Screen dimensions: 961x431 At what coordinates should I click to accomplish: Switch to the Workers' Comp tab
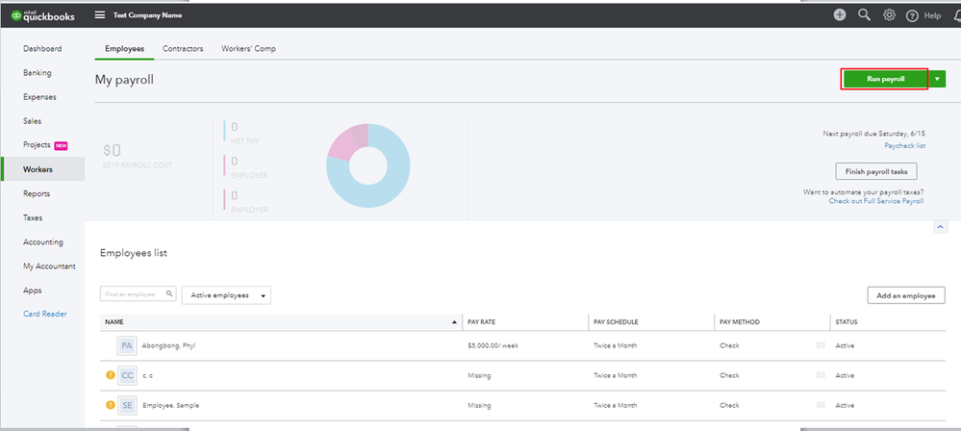coord(248,49)
